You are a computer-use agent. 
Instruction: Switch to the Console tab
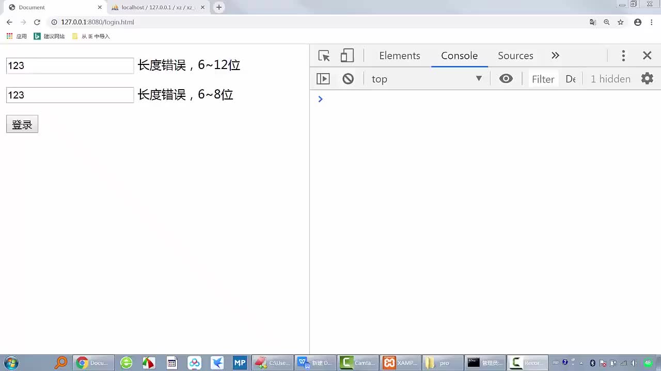[x=459, y=56]
